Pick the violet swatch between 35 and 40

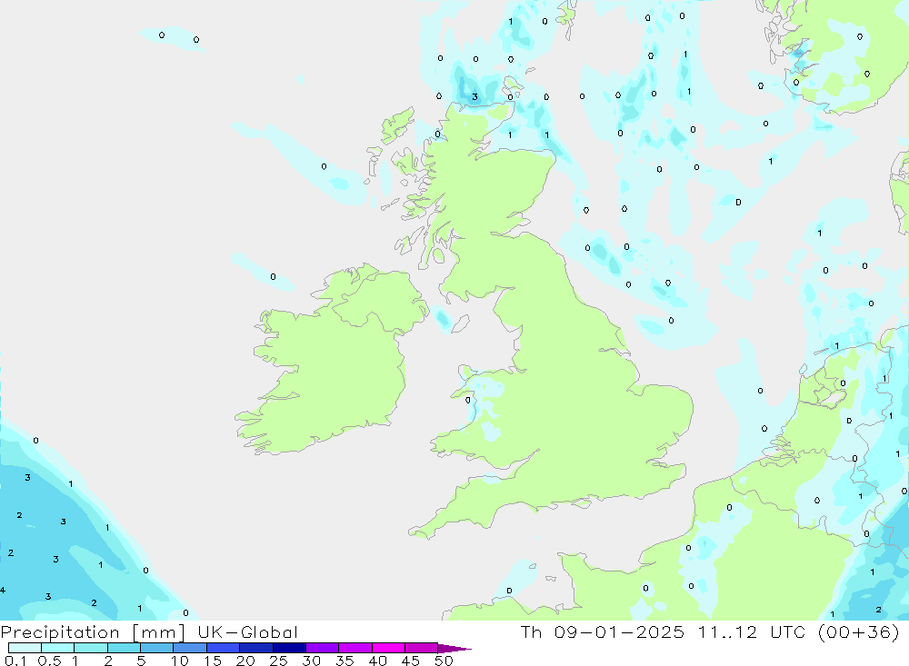coord(355,648)
